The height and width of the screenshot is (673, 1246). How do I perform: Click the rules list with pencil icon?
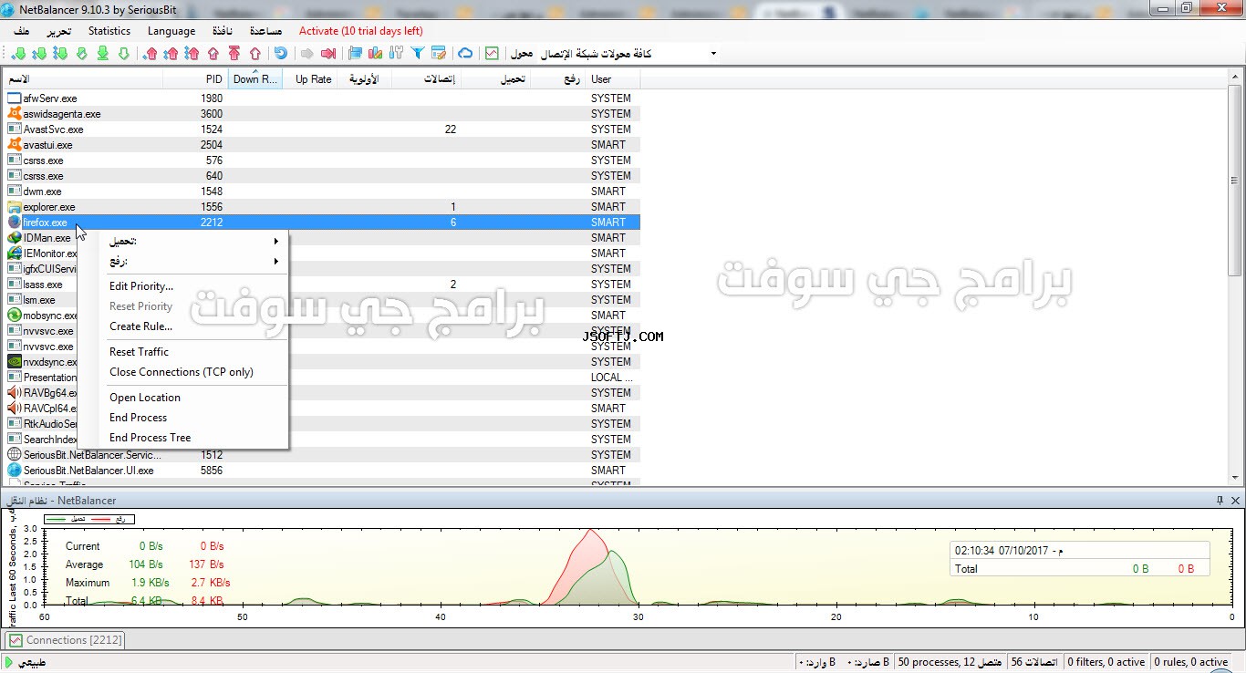[439, 54]
